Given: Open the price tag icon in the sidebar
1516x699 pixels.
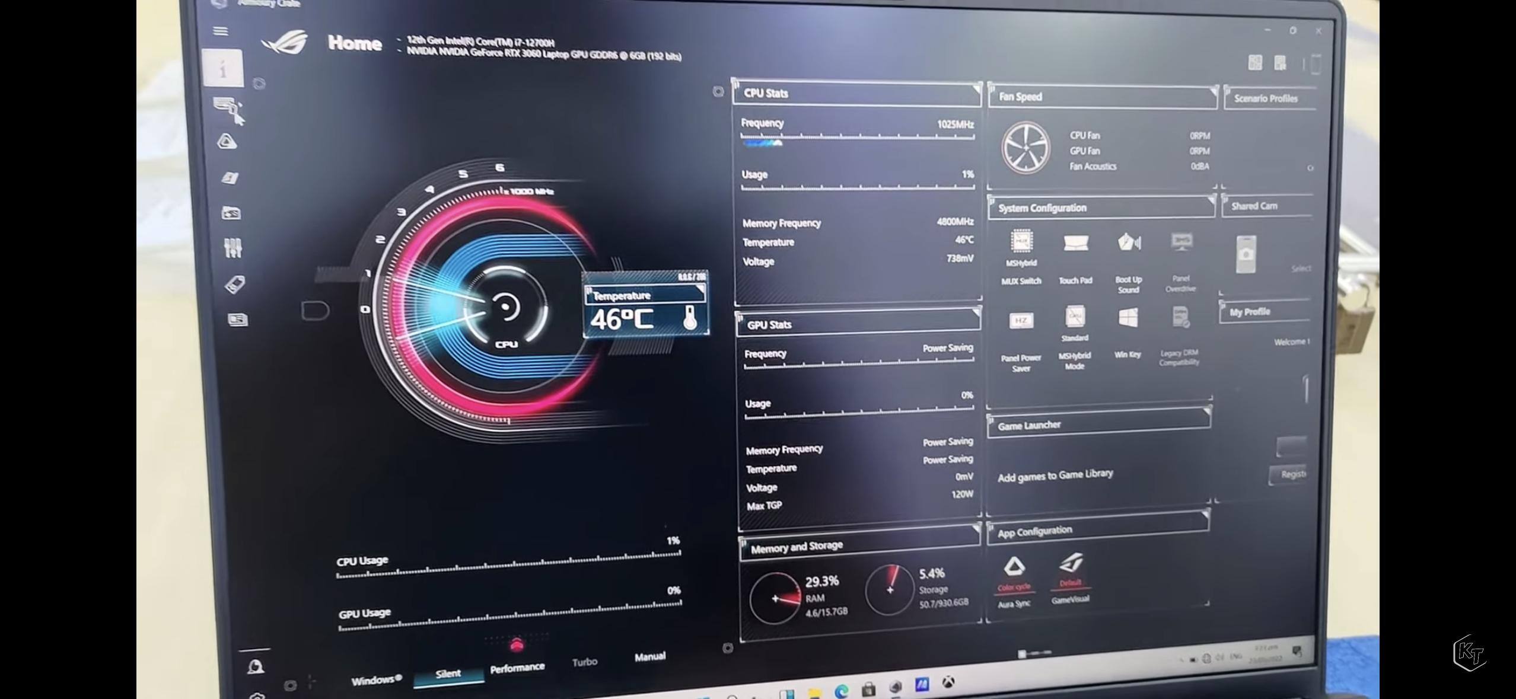Looking at the screenshot, I should 235,284.
